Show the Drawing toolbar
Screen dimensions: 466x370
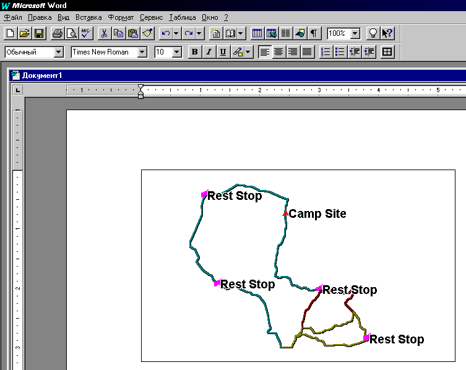click(x=300, y=33)
